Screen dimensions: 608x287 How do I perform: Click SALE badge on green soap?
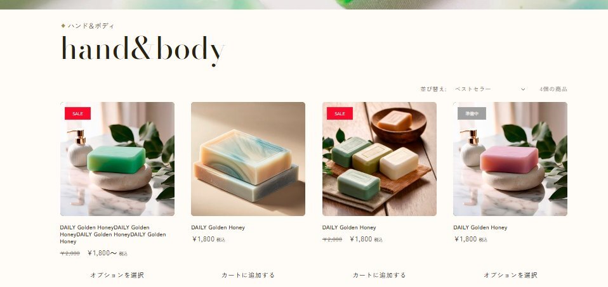point(77,113)
